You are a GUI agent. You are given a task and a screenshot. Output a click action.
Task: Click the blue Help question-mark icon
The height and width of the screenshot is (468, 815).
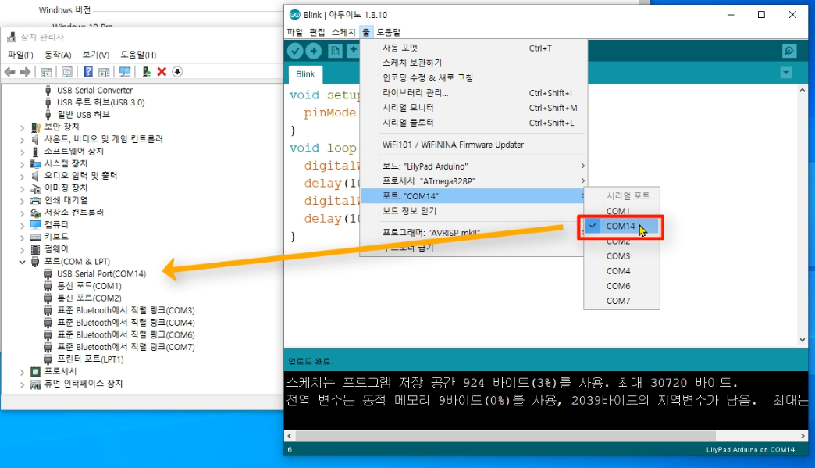coord(88,72)
